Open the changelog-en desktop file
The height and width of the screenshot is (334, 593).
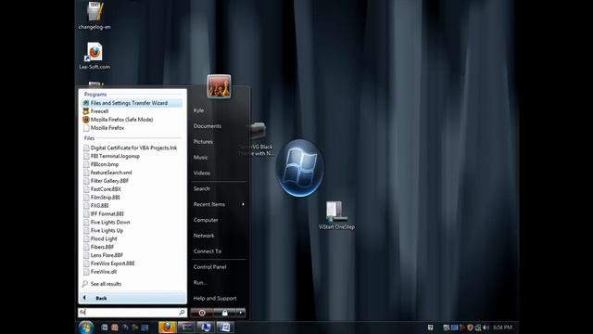click(95, 15)
